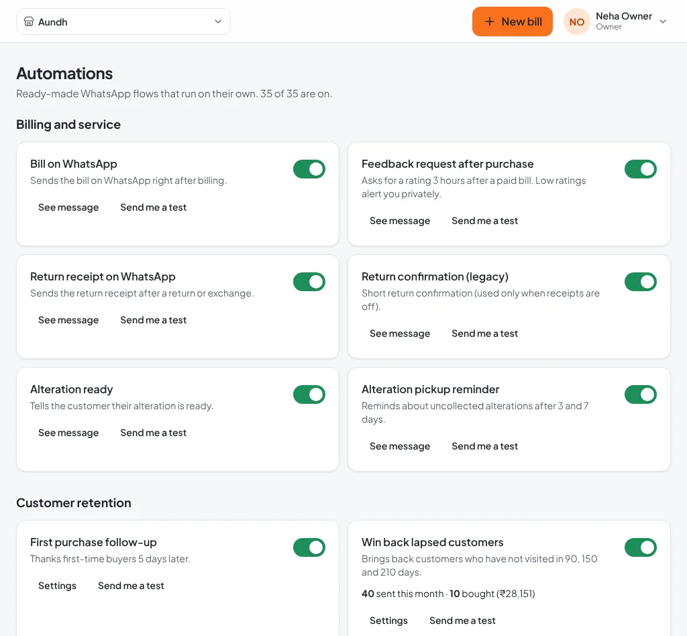Screen dimensions: 687x636
Task: Toggle Win back lapsed customers switch
Action: point(640,547)
